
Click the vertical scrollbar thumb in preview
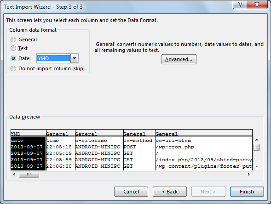[257, 147]
